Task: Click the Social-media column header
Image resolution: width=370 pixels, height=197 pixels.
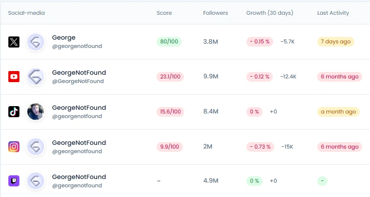Action: pyautogui.click(x=26, y=13)
